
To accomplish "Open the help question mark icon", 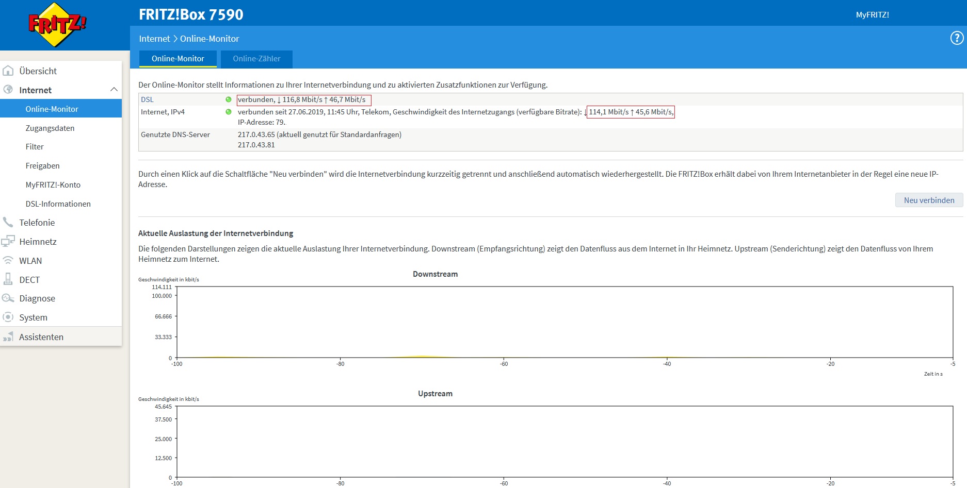I will [x=957, y=38].
